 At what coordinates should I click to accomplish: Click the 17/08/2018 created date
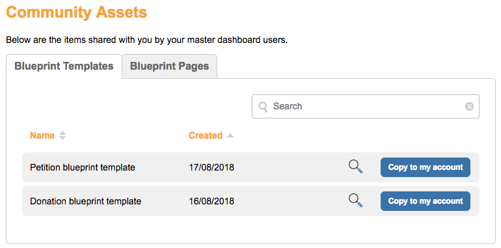pyautogui.click(x=211, y=167)
